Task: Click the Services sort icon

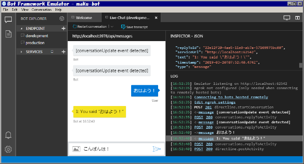Action: [x=52, y=51]
